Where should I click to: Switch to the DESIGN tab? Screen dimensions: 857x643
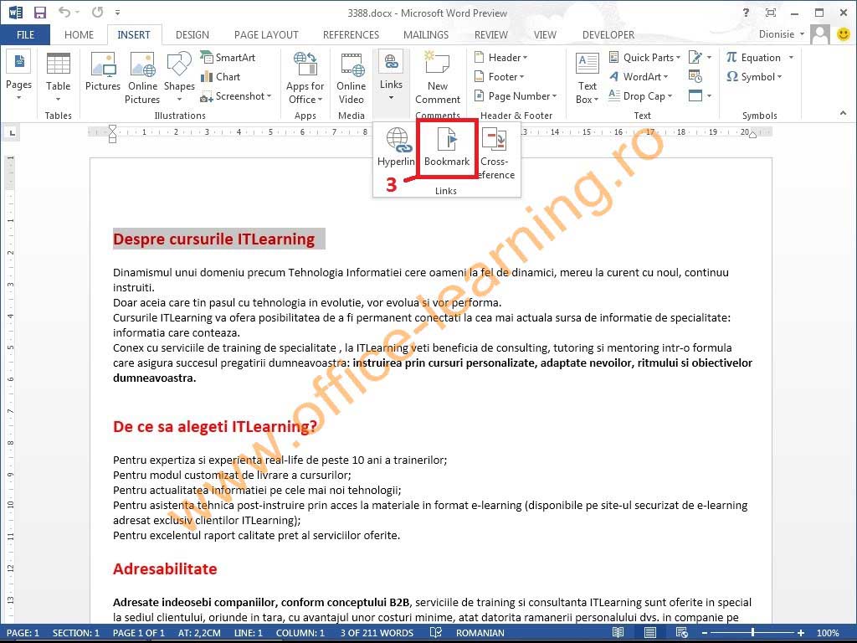tap(192, 35)
